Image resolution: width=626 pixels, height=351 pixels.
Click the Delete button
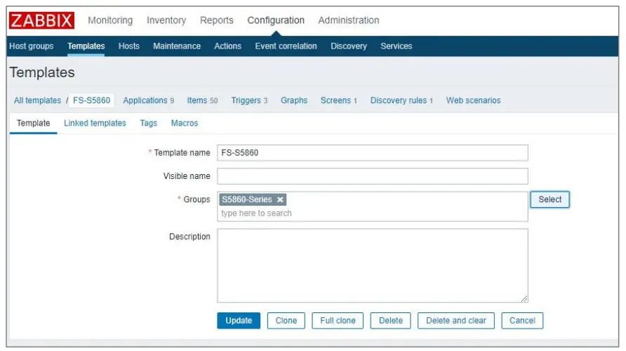390,321
